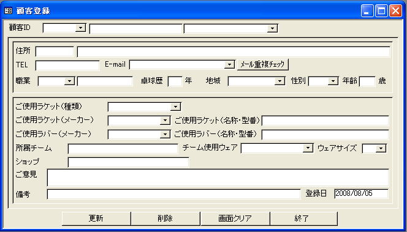The height and width of the screenshot is (232, 407).
Task: Click the ショップ input field
Action: (x=128, y=162)
